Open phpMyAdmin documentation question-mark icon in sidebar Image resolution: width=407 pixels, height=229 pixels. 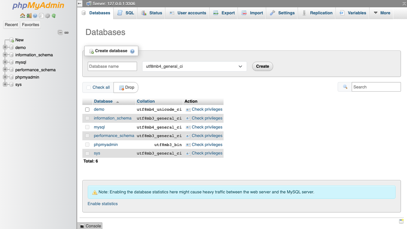[35, 16]
